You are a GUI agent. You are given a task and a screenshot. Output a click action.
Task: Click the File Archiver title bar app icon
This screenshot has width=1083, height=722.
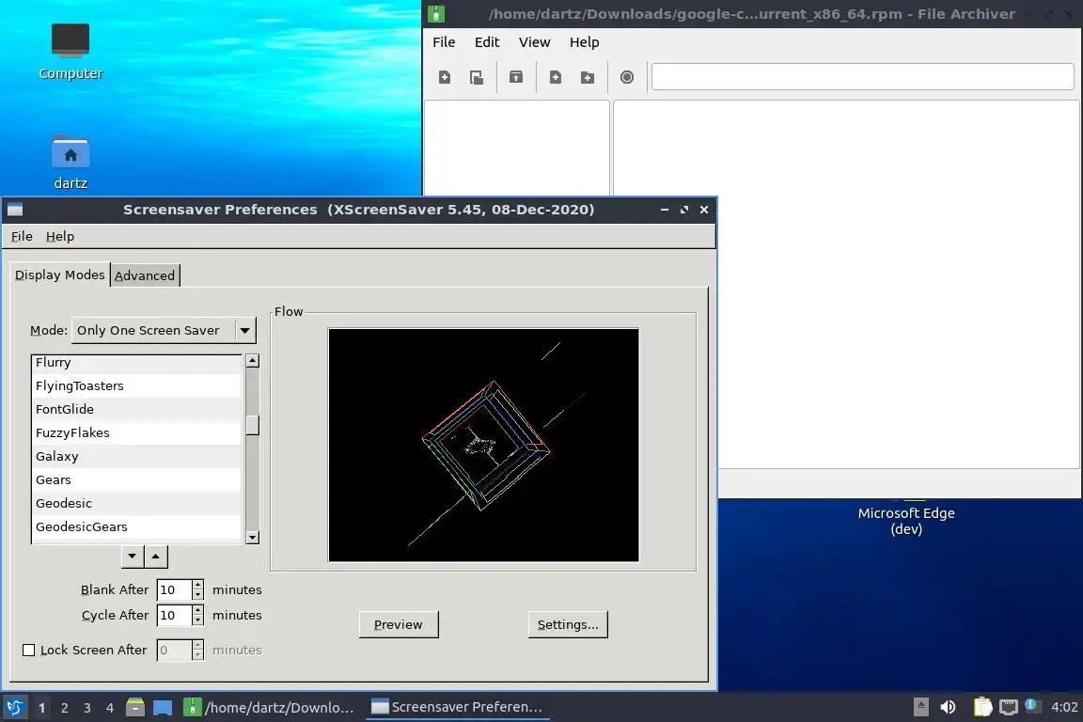(x=436, y=14)
